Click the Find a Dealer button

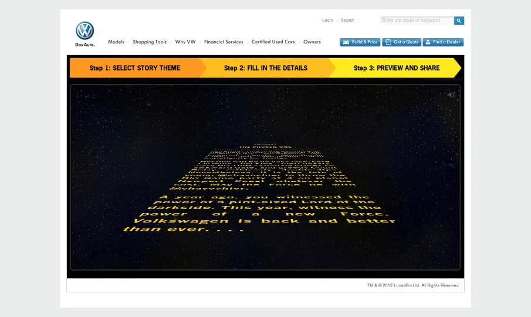coord(443,42)
